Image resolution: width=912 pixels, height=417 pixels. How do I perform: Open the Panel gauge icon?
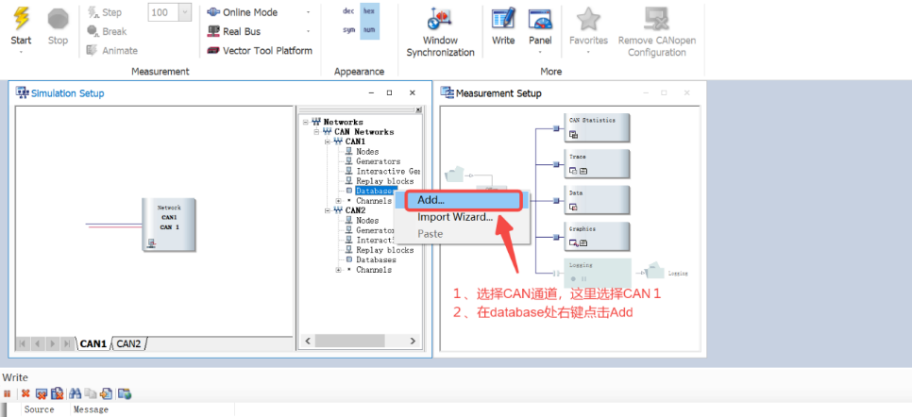pos(540,19)
